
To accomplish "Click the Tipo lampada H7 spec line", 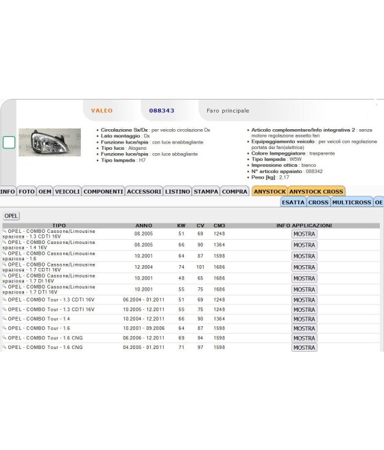I will [123, 160].
